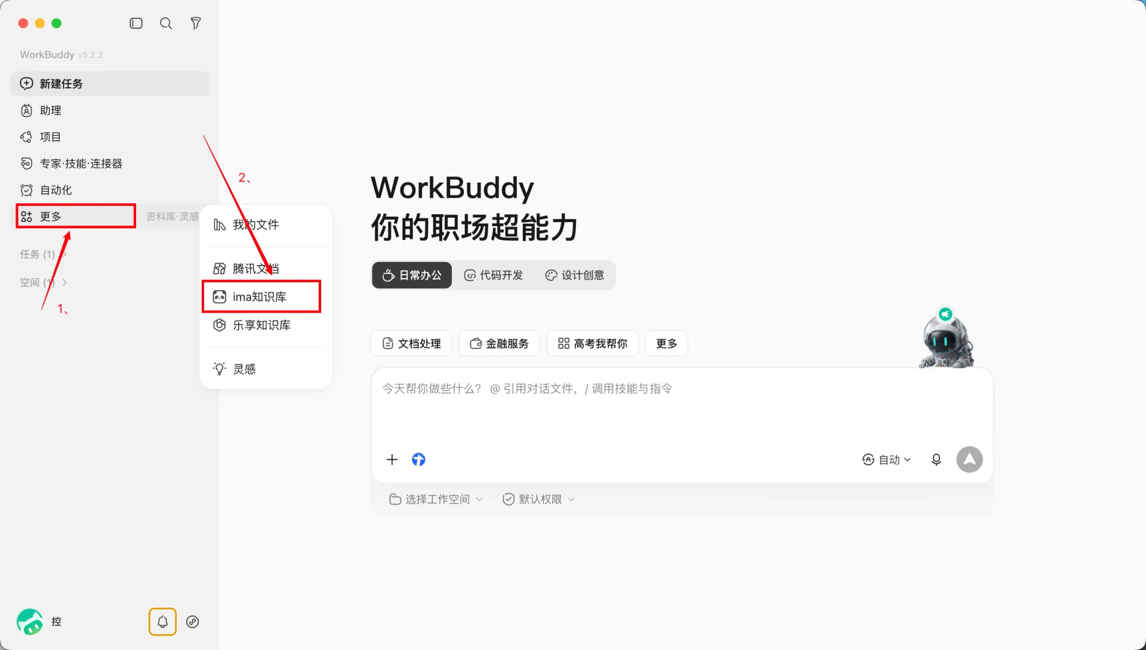Viewport: 1146px width, 650px height.
Task: Click the WorkBuddy headline text
Action: pos(452,188)
